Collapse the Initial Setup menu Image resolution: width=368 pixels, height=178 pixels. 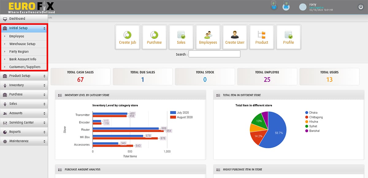[x=24, y=28]
